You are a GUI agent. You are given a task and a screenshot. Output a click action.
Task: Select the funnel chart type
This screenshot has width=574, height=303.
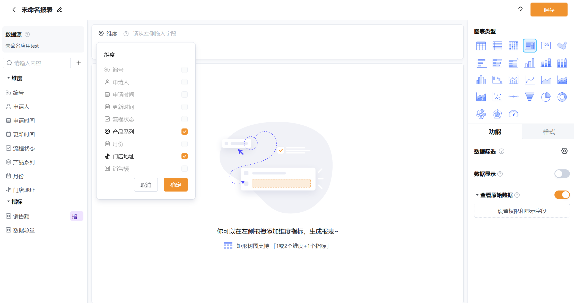(x=529, y=97)
